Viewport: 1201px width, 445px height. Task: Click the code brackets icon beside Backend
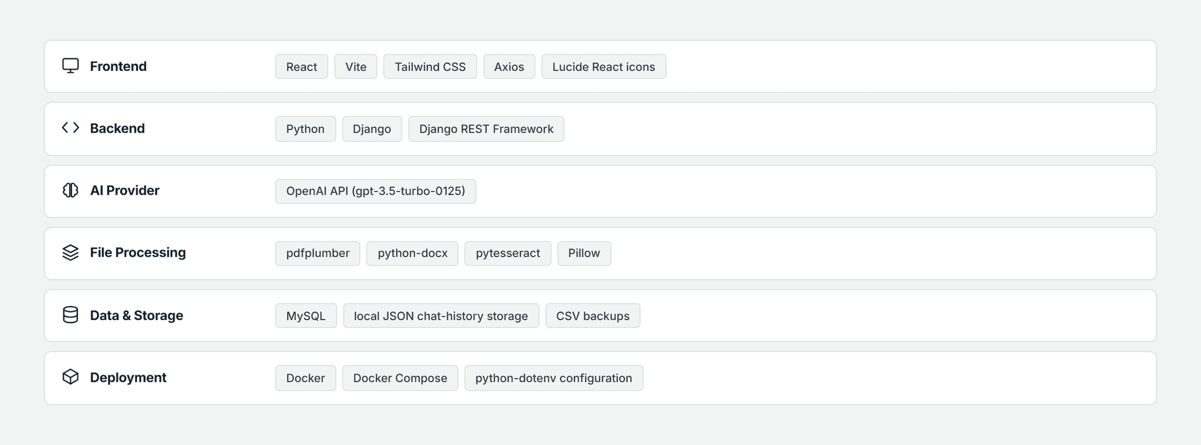click(x=70, y=128)
